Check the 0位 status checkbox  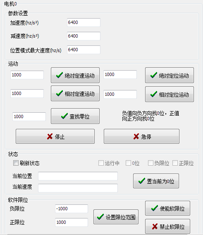tap(128, 163)
